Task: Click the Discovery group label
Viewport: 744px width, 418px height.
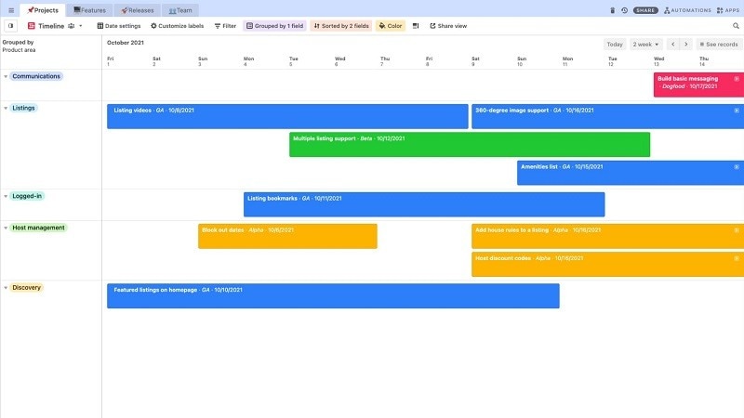Action: tap(27, 288)
